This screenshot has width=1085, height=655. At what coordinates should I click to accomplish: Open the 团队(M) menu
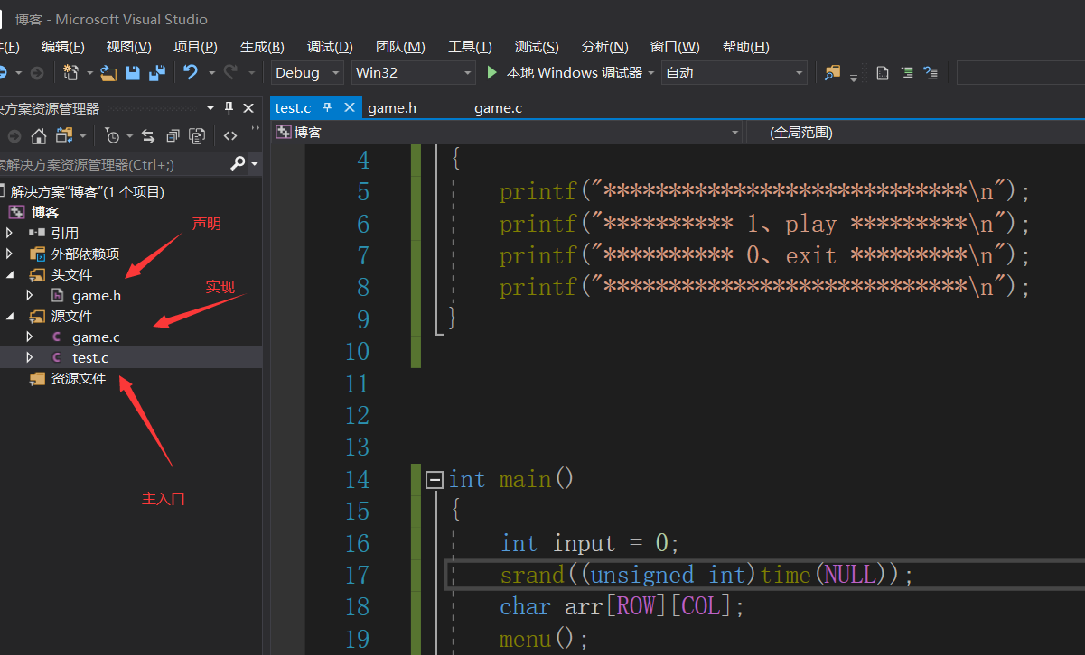[x=400, y=47]
